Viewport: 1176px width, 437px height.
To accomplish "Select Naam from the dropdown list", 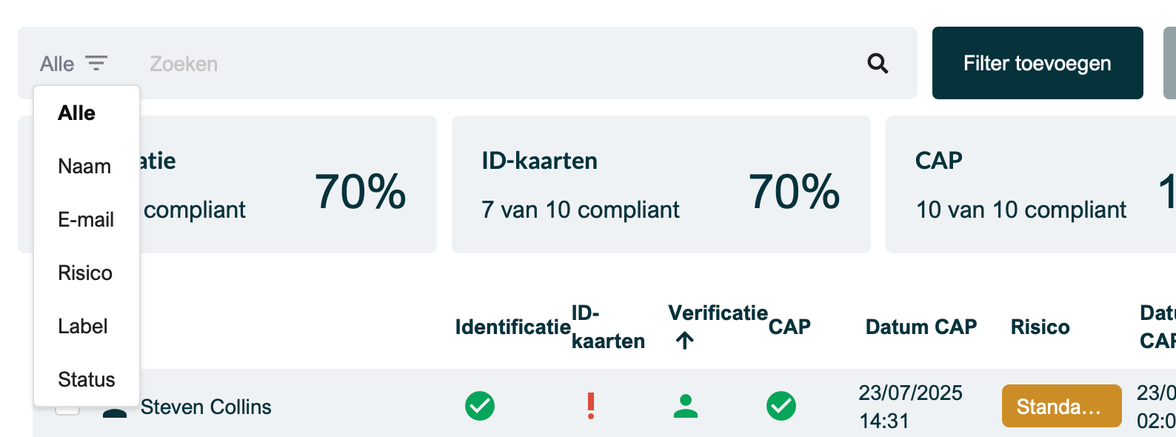I will (87, 167).
